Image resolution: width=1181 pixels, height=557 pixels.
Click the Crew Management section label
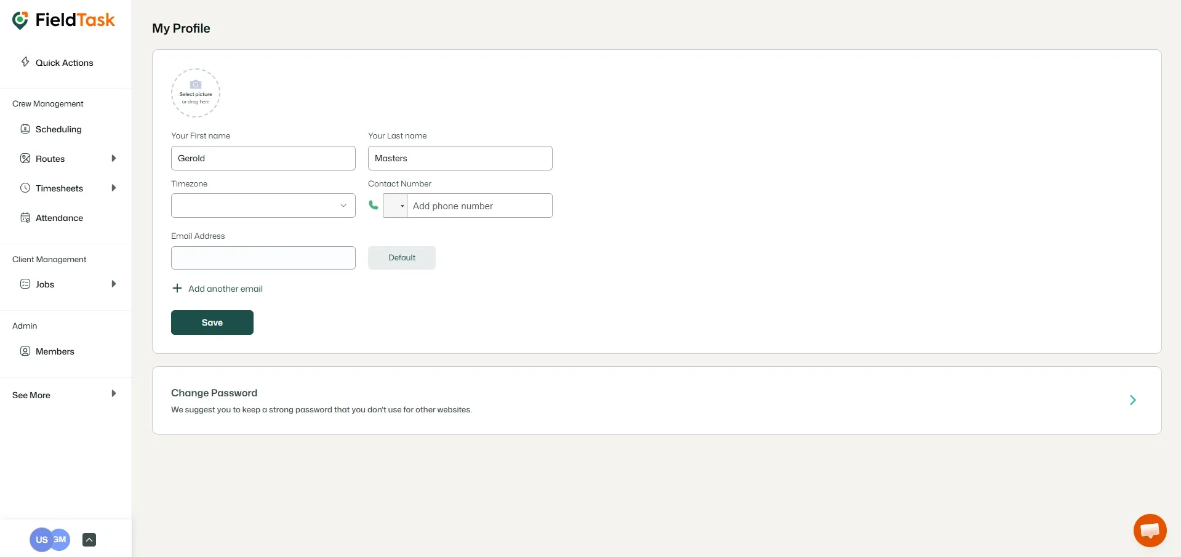point(48,103)
